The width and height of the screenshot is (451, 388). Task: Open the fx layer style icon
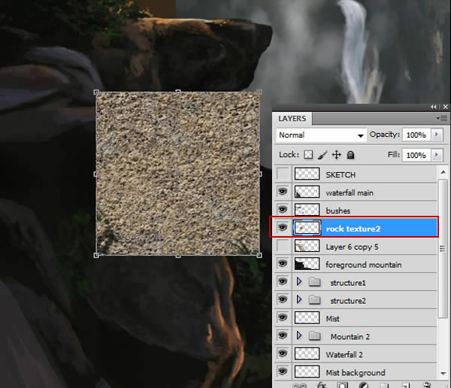(x=321, y=385)
